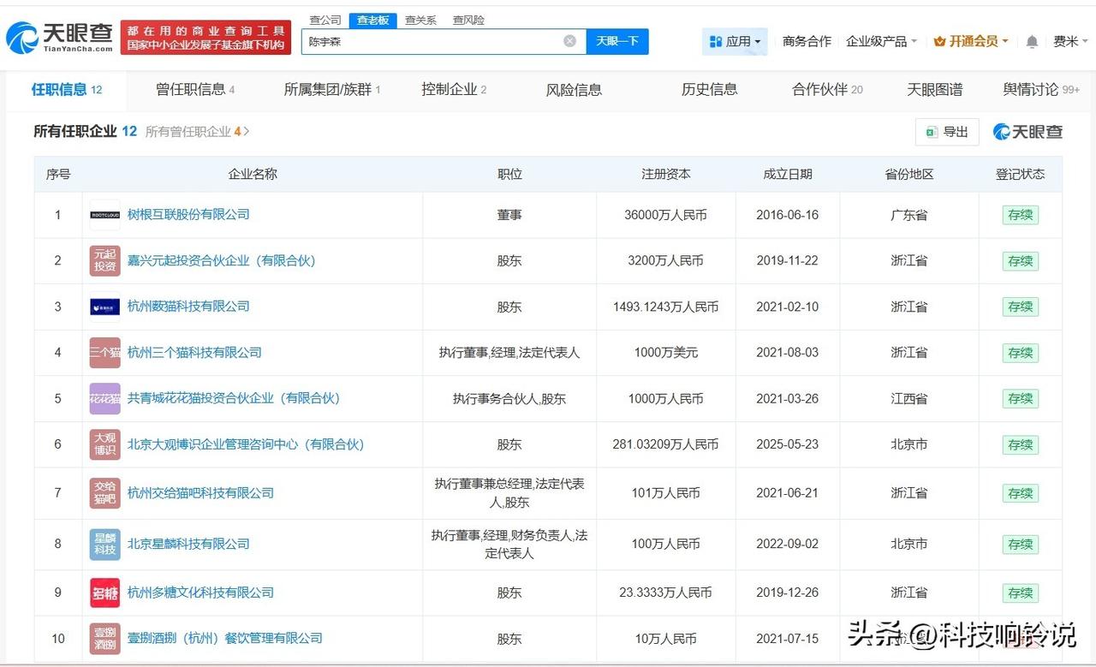Click the 开通会员 crown icon
This screenshot has width=1096, height=667.
[939, 41]
